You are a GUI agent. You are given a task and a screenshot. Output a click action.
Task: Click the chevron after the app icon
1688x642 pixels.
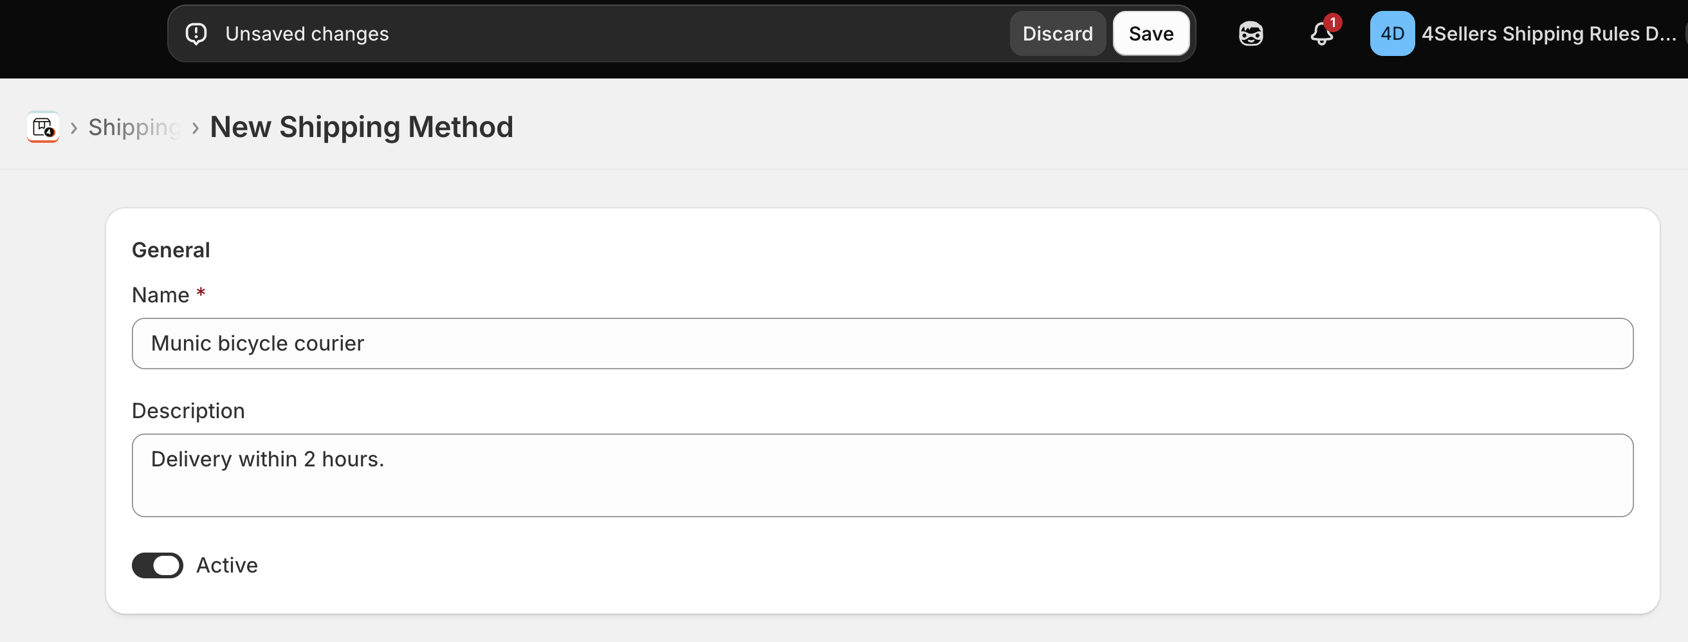click(x=74, y=128)
